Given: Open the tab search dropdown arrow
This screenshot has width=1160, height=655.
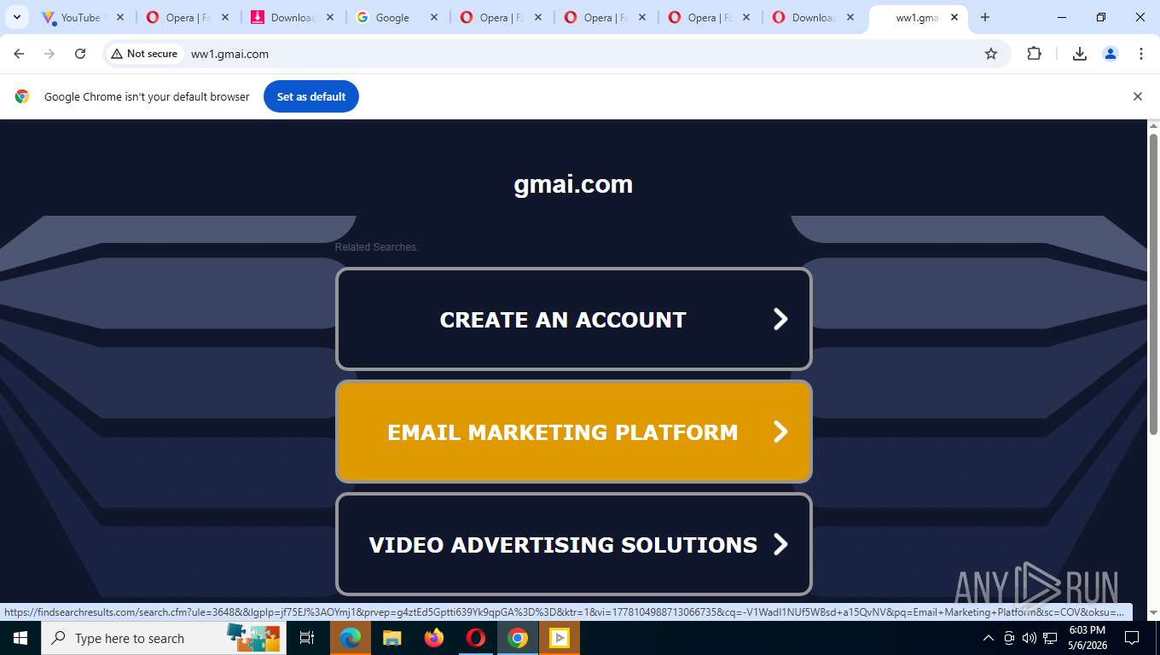Looking at the screenshot, I should click(16, 17).
